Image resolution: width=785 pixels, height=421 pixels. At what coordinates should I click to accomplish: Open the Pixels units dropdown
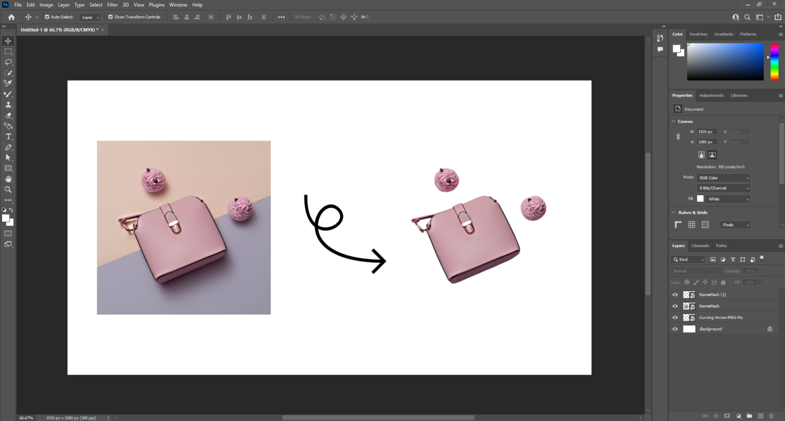tap(735, 225)
